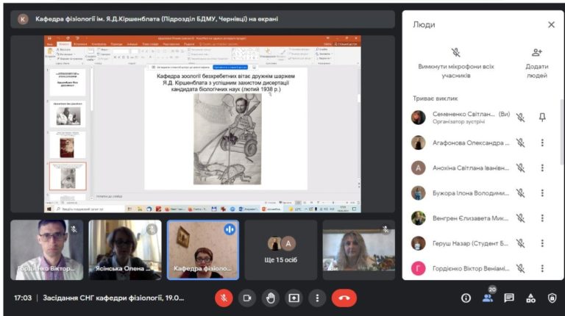Unmute your microphone in the call bar
The image size is (565, 316).
tap(224, 298)
